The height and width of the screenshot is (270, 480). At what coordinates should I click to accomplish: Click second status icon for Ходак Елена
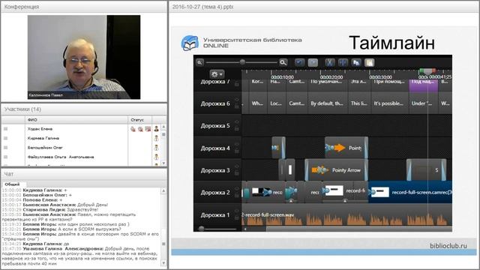pyautogui.click(x=140, y=129)
